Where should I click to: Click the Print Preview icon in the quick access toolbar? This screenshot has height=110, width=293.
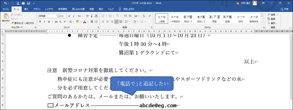(x=18, y=3)
